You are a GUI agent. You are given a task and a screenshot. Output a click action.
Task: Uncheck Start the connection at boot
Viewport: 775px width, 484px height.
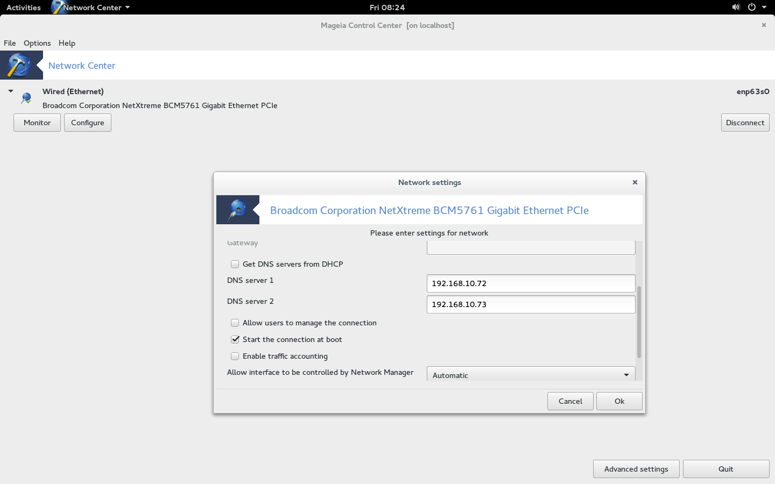pos(235,339)
